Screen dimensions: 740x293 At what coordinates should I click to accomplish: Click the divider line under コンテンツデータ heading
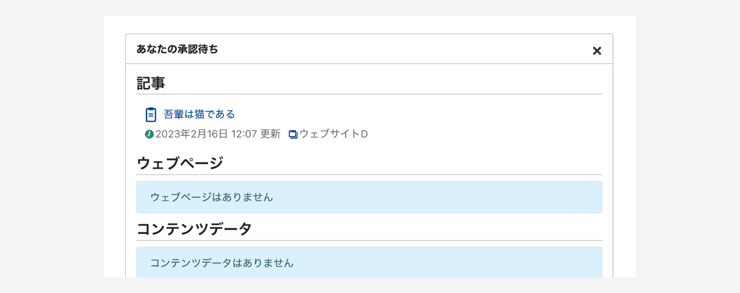tap(368, 241)
